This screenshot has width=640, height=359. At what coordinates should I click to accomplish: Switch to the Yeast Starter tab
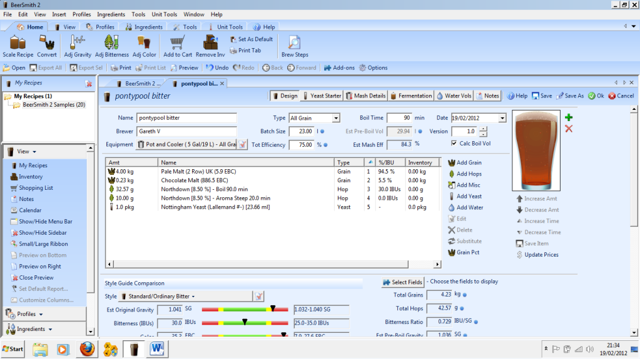pos(322,96)
